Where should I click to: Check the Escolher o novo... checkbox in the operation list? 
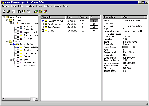pyautogui.click(x=43, y=24)
